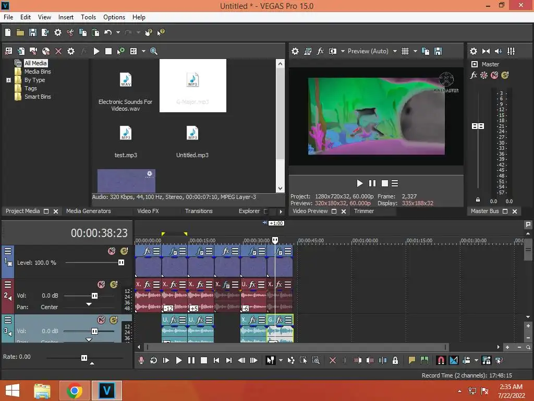The width and height of the screenshot is (534, 401).
Task: Select the Untitled.mp3 media file
Action: 192,141
